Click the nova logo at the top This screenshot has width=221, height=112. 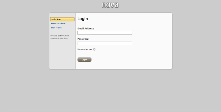point(110,5)
